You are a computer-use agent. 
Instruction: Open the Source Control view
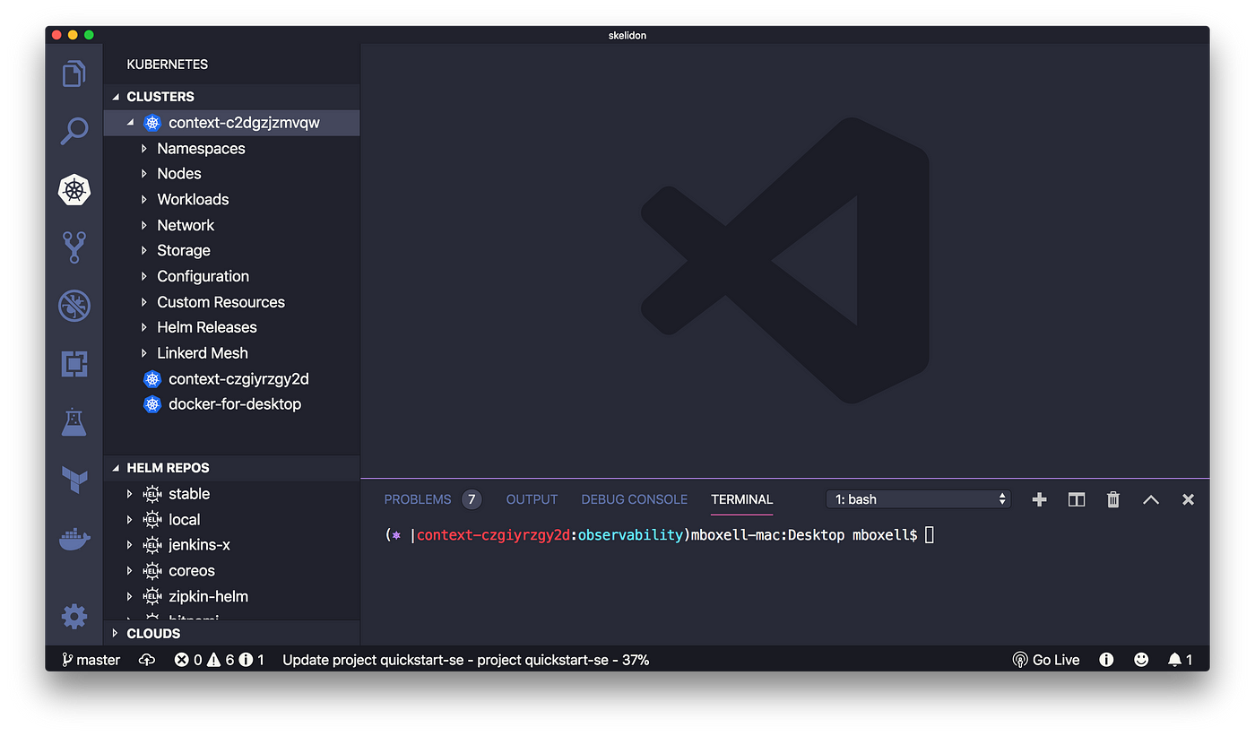click(x=74, y=247)
